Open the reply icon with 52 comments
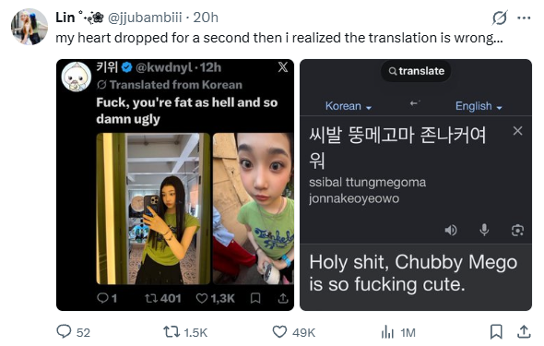 [64, 331]
